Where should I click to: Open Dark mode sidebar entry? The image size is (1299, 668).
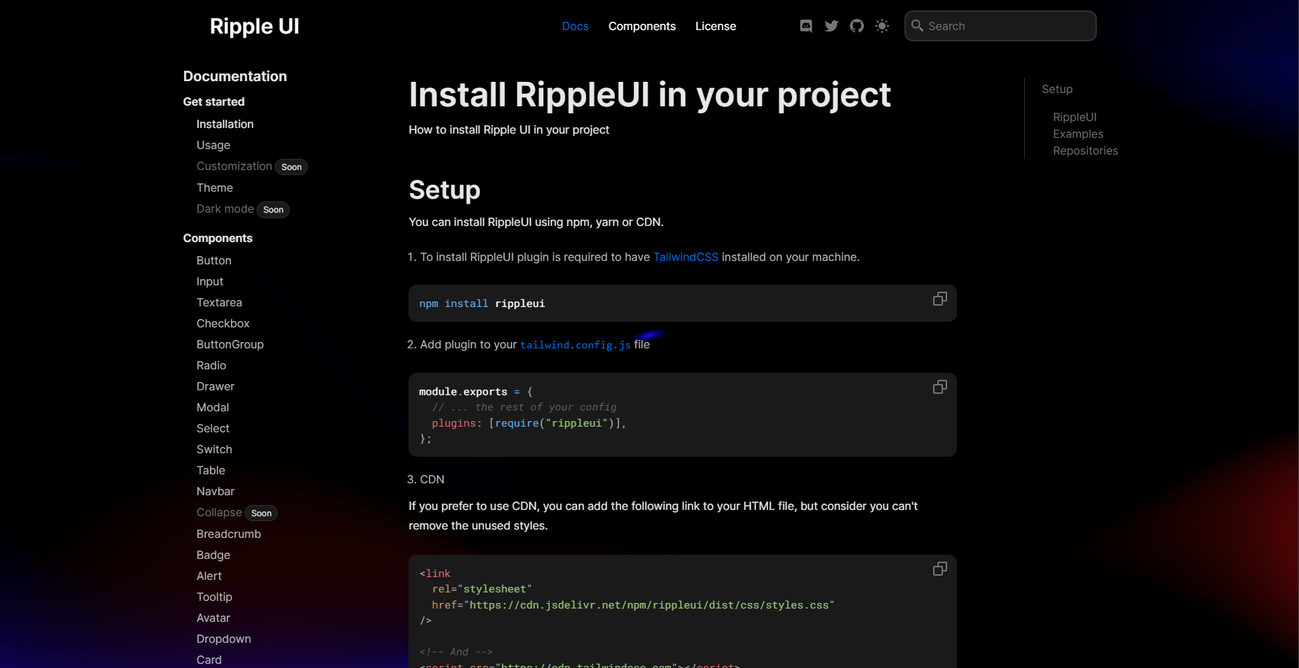click(x=225, y=208)
